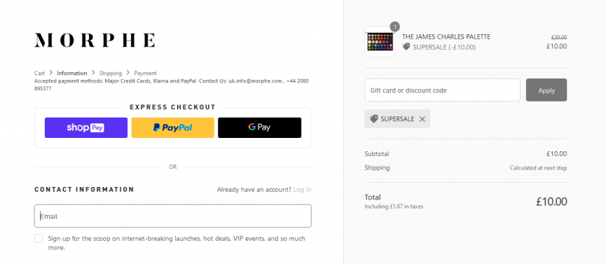The height and width of the screenshot is (264, 606).
Task: Select the Information breadcrumb step
Action: tap(72, 73)
